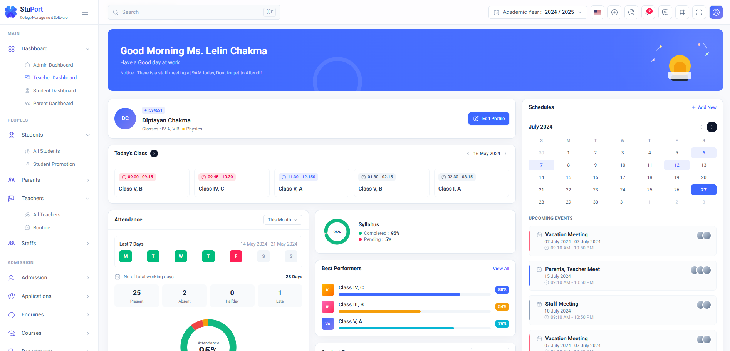Click the Syllabus 95% donut chart

[337, 232]
